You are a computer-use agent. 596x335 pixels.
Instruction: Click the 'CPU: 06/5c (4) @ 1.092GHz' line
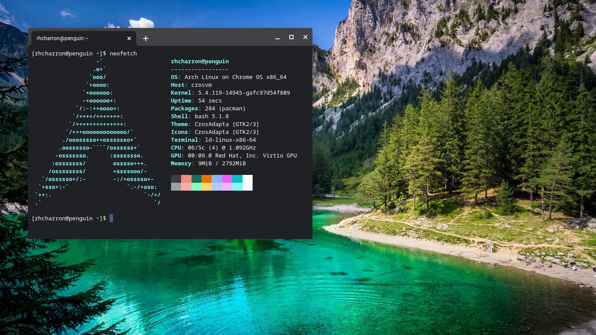(213, 148)
